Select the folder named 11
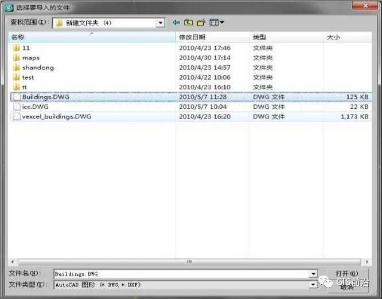 [26, 48]
